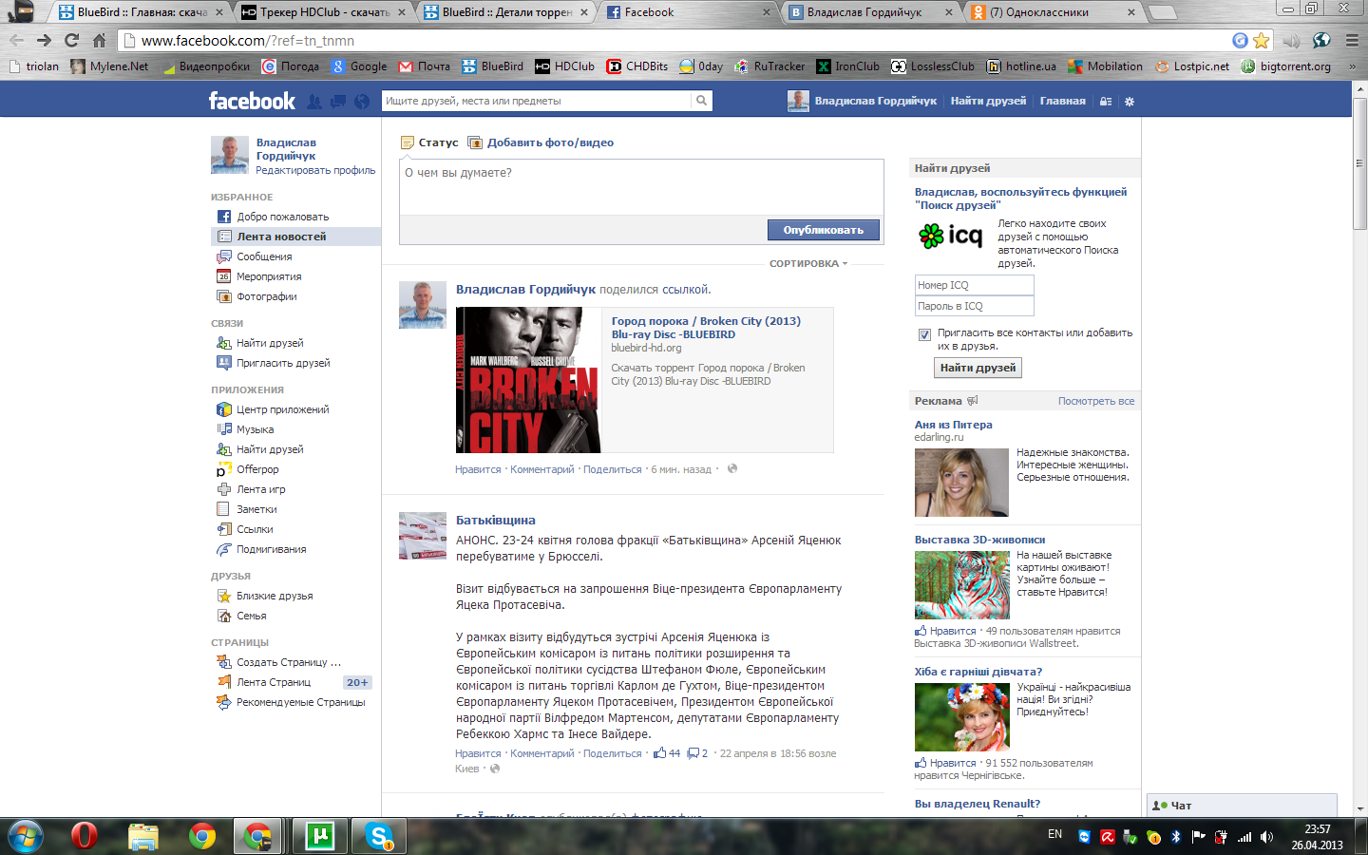Click the Facebook search input field
Screen dimensions: 1368x855
(537, 101)
